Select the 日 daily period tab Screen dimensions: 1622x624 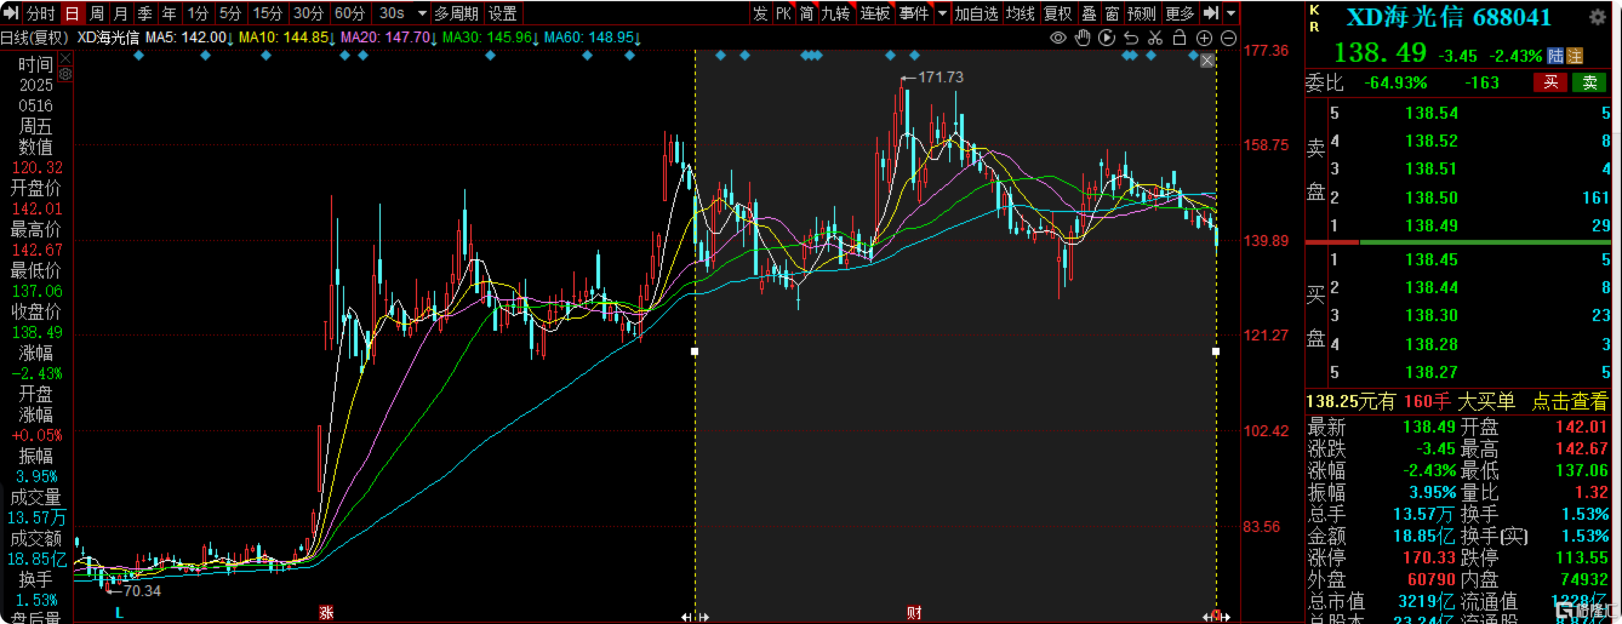(x=72, y=13)
